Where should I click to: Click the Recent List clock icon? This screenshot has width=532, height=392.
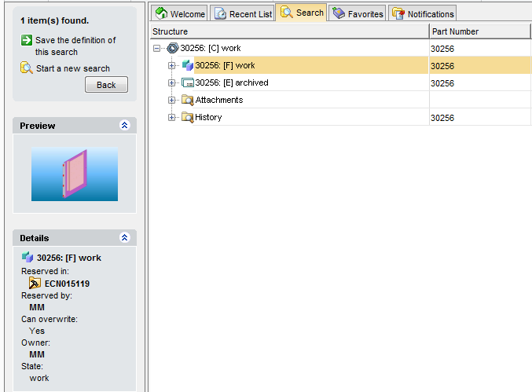pos(221,13)
